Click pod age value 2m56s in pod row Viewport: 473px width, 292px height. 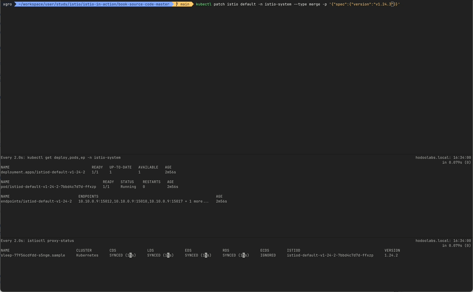[172, 187]
